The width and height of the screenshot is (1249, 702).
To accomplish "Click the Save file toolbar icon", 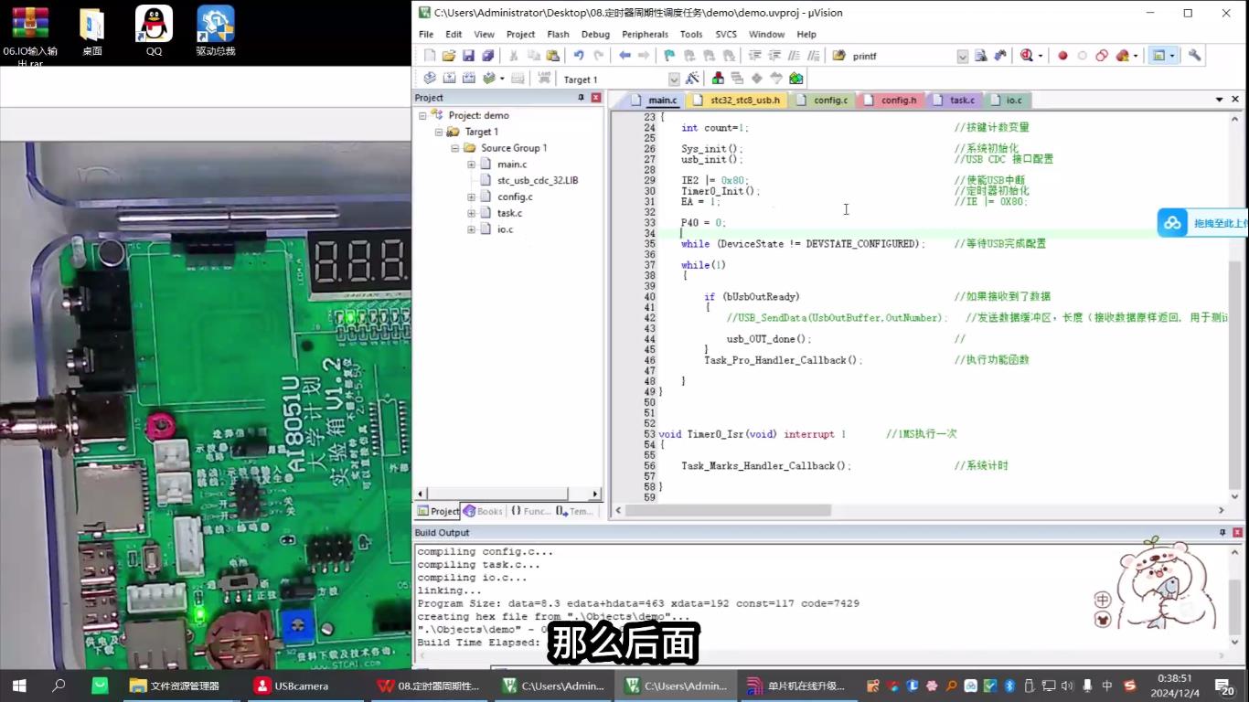I will point(468,56).
